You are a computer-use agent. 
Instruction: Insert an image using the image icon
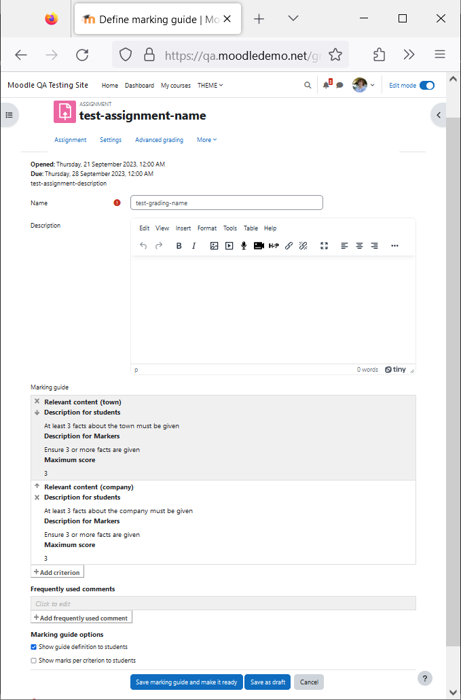(x=214, y=245)
